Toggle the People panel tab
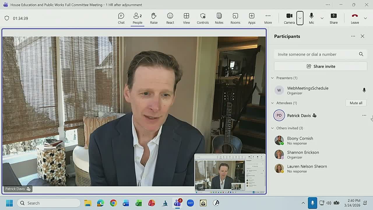 [x=138, y=18]
